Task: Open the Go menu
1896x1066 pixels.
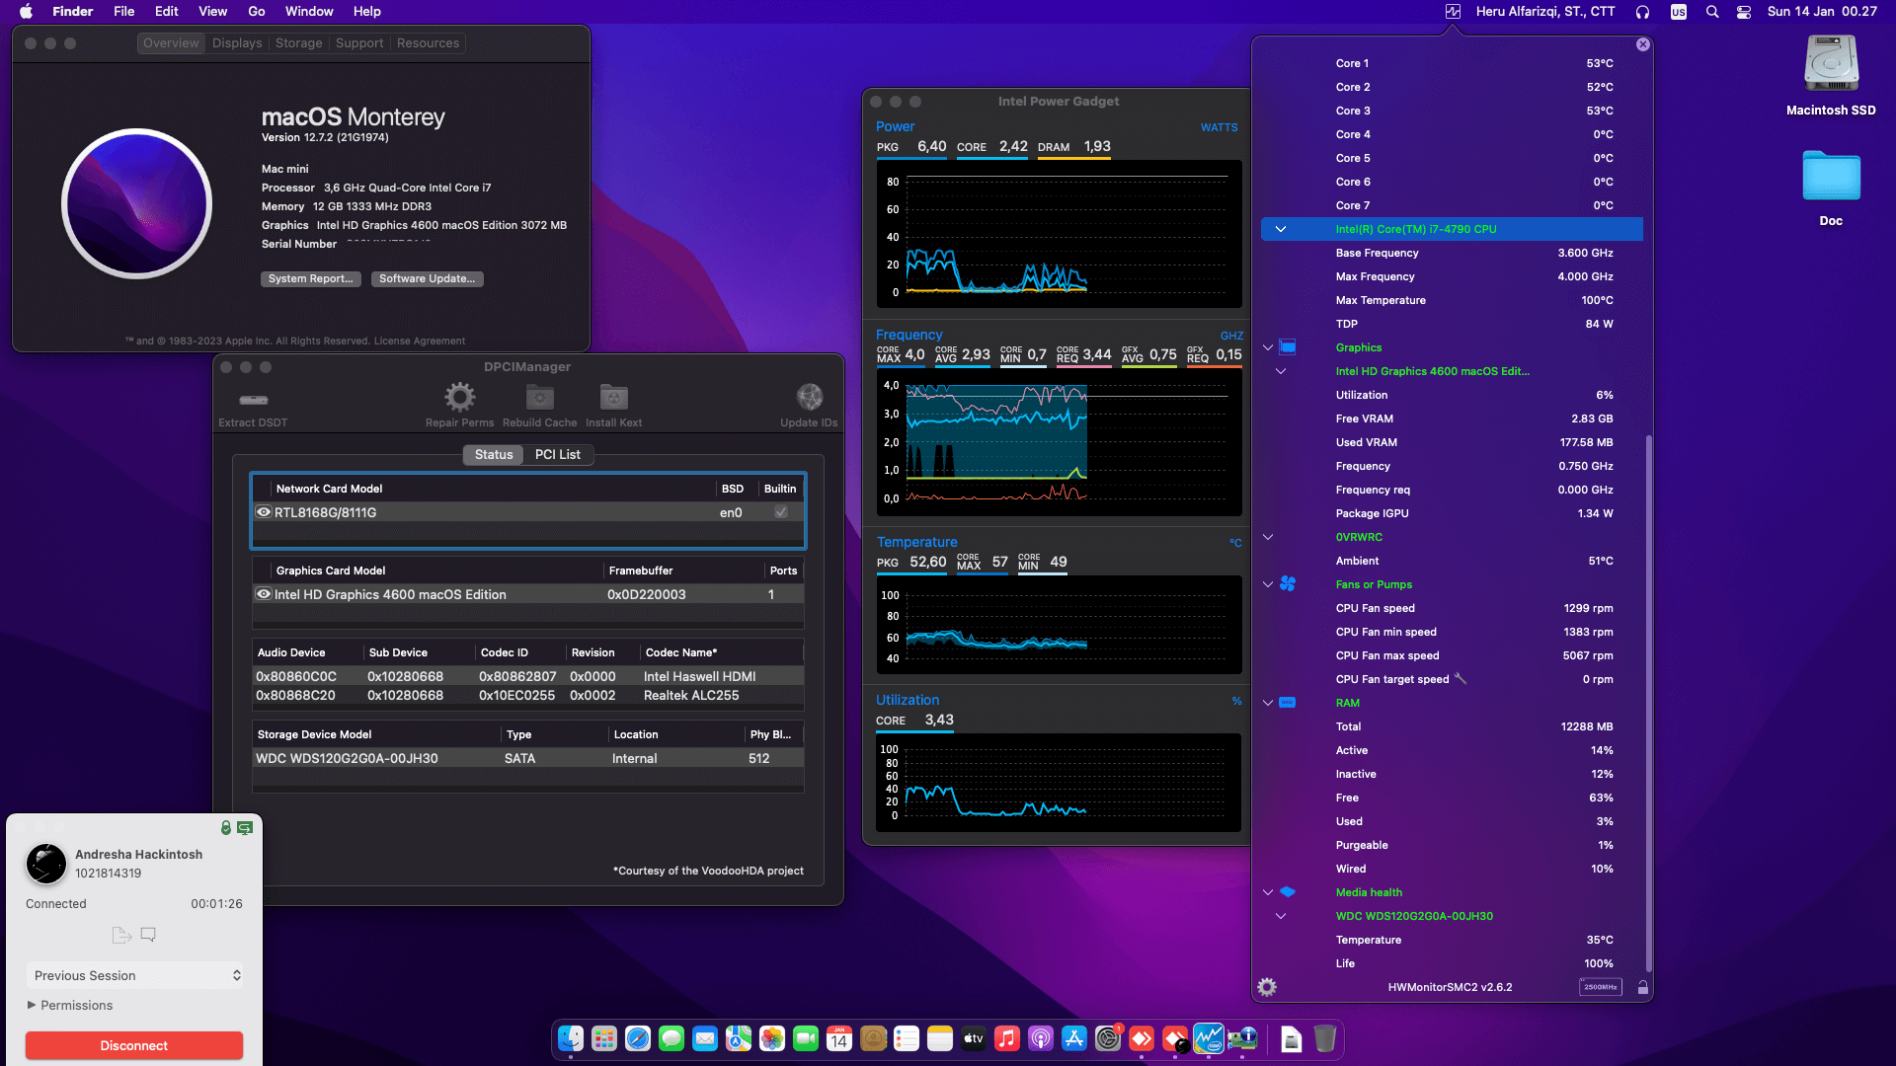Action: point(256,11)
